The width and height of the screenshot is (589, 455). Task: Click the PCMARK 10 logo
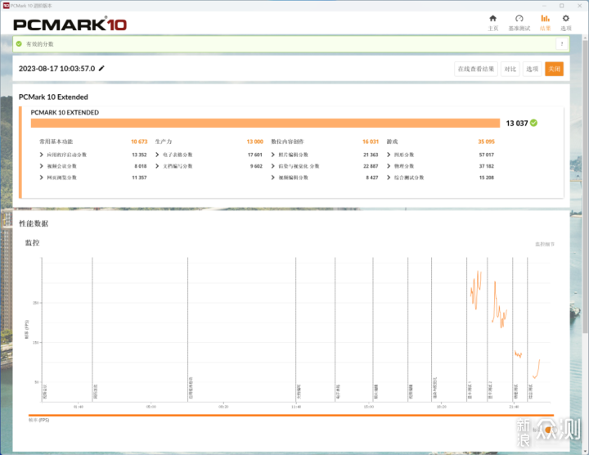[x=70, y=25]
